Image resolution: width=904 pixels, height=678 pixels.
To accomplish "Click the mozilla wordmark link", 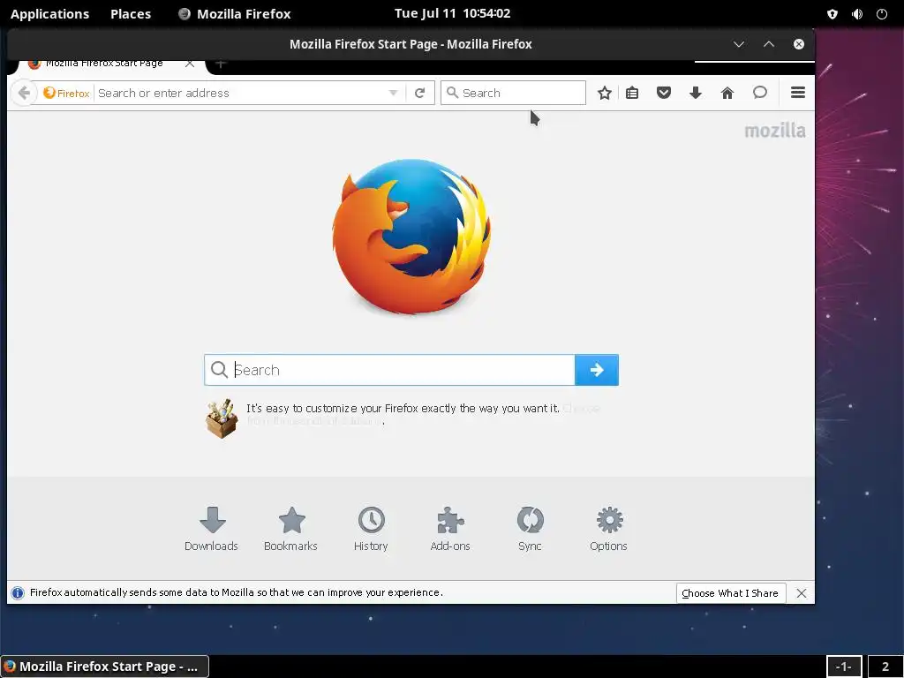I will click(x=775, y=131).
